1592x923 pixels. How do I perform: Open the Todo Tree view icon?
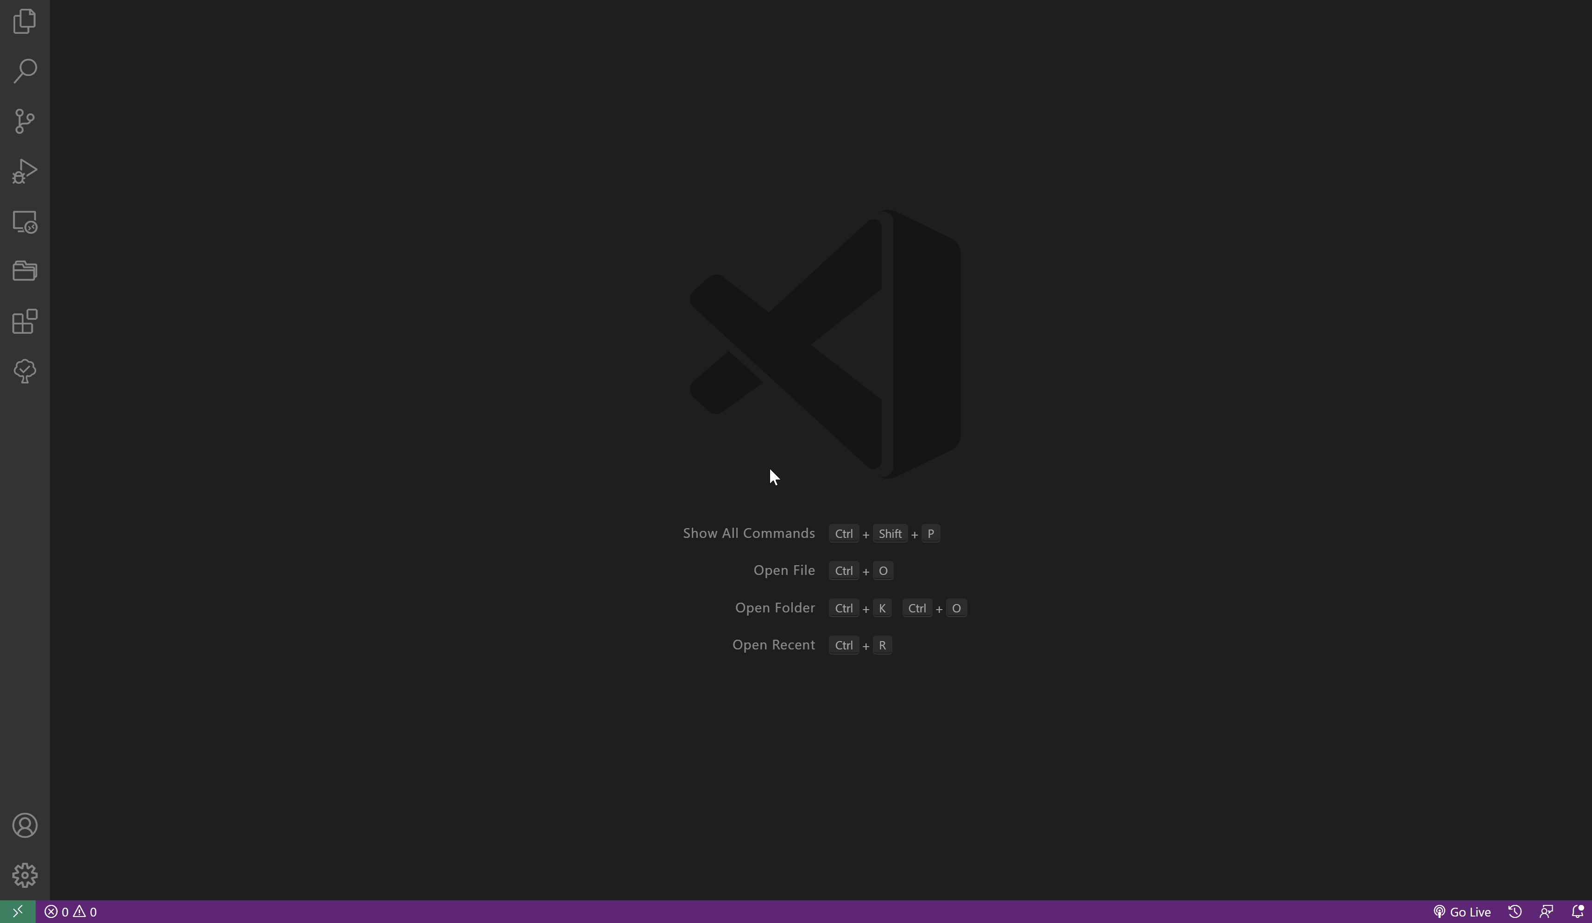tap(25, 371)
